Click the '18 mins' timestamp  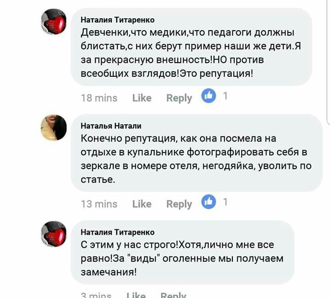click(x=99, y=98)
